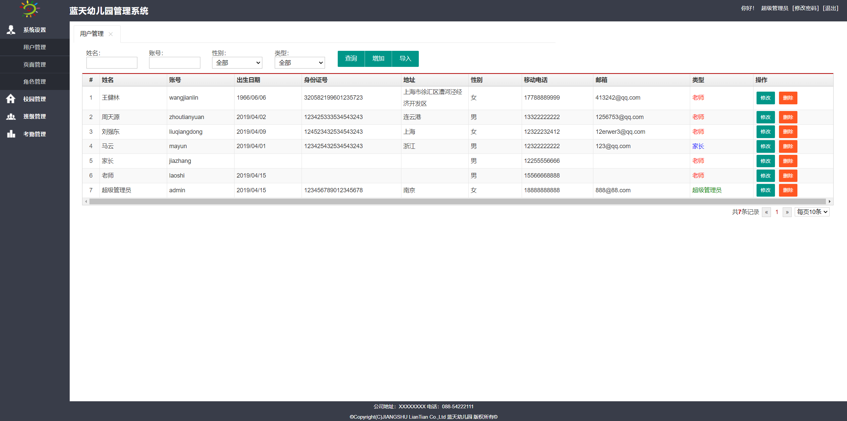Open the 类型 filter dropdown

coord(300,63)
